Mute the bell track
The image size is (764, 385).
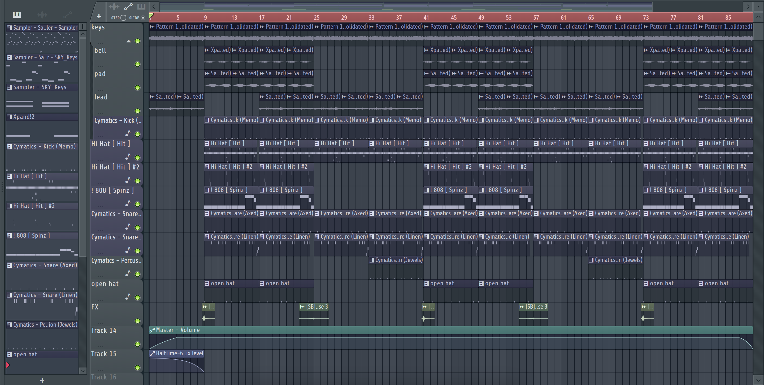[x=137, y=64]
